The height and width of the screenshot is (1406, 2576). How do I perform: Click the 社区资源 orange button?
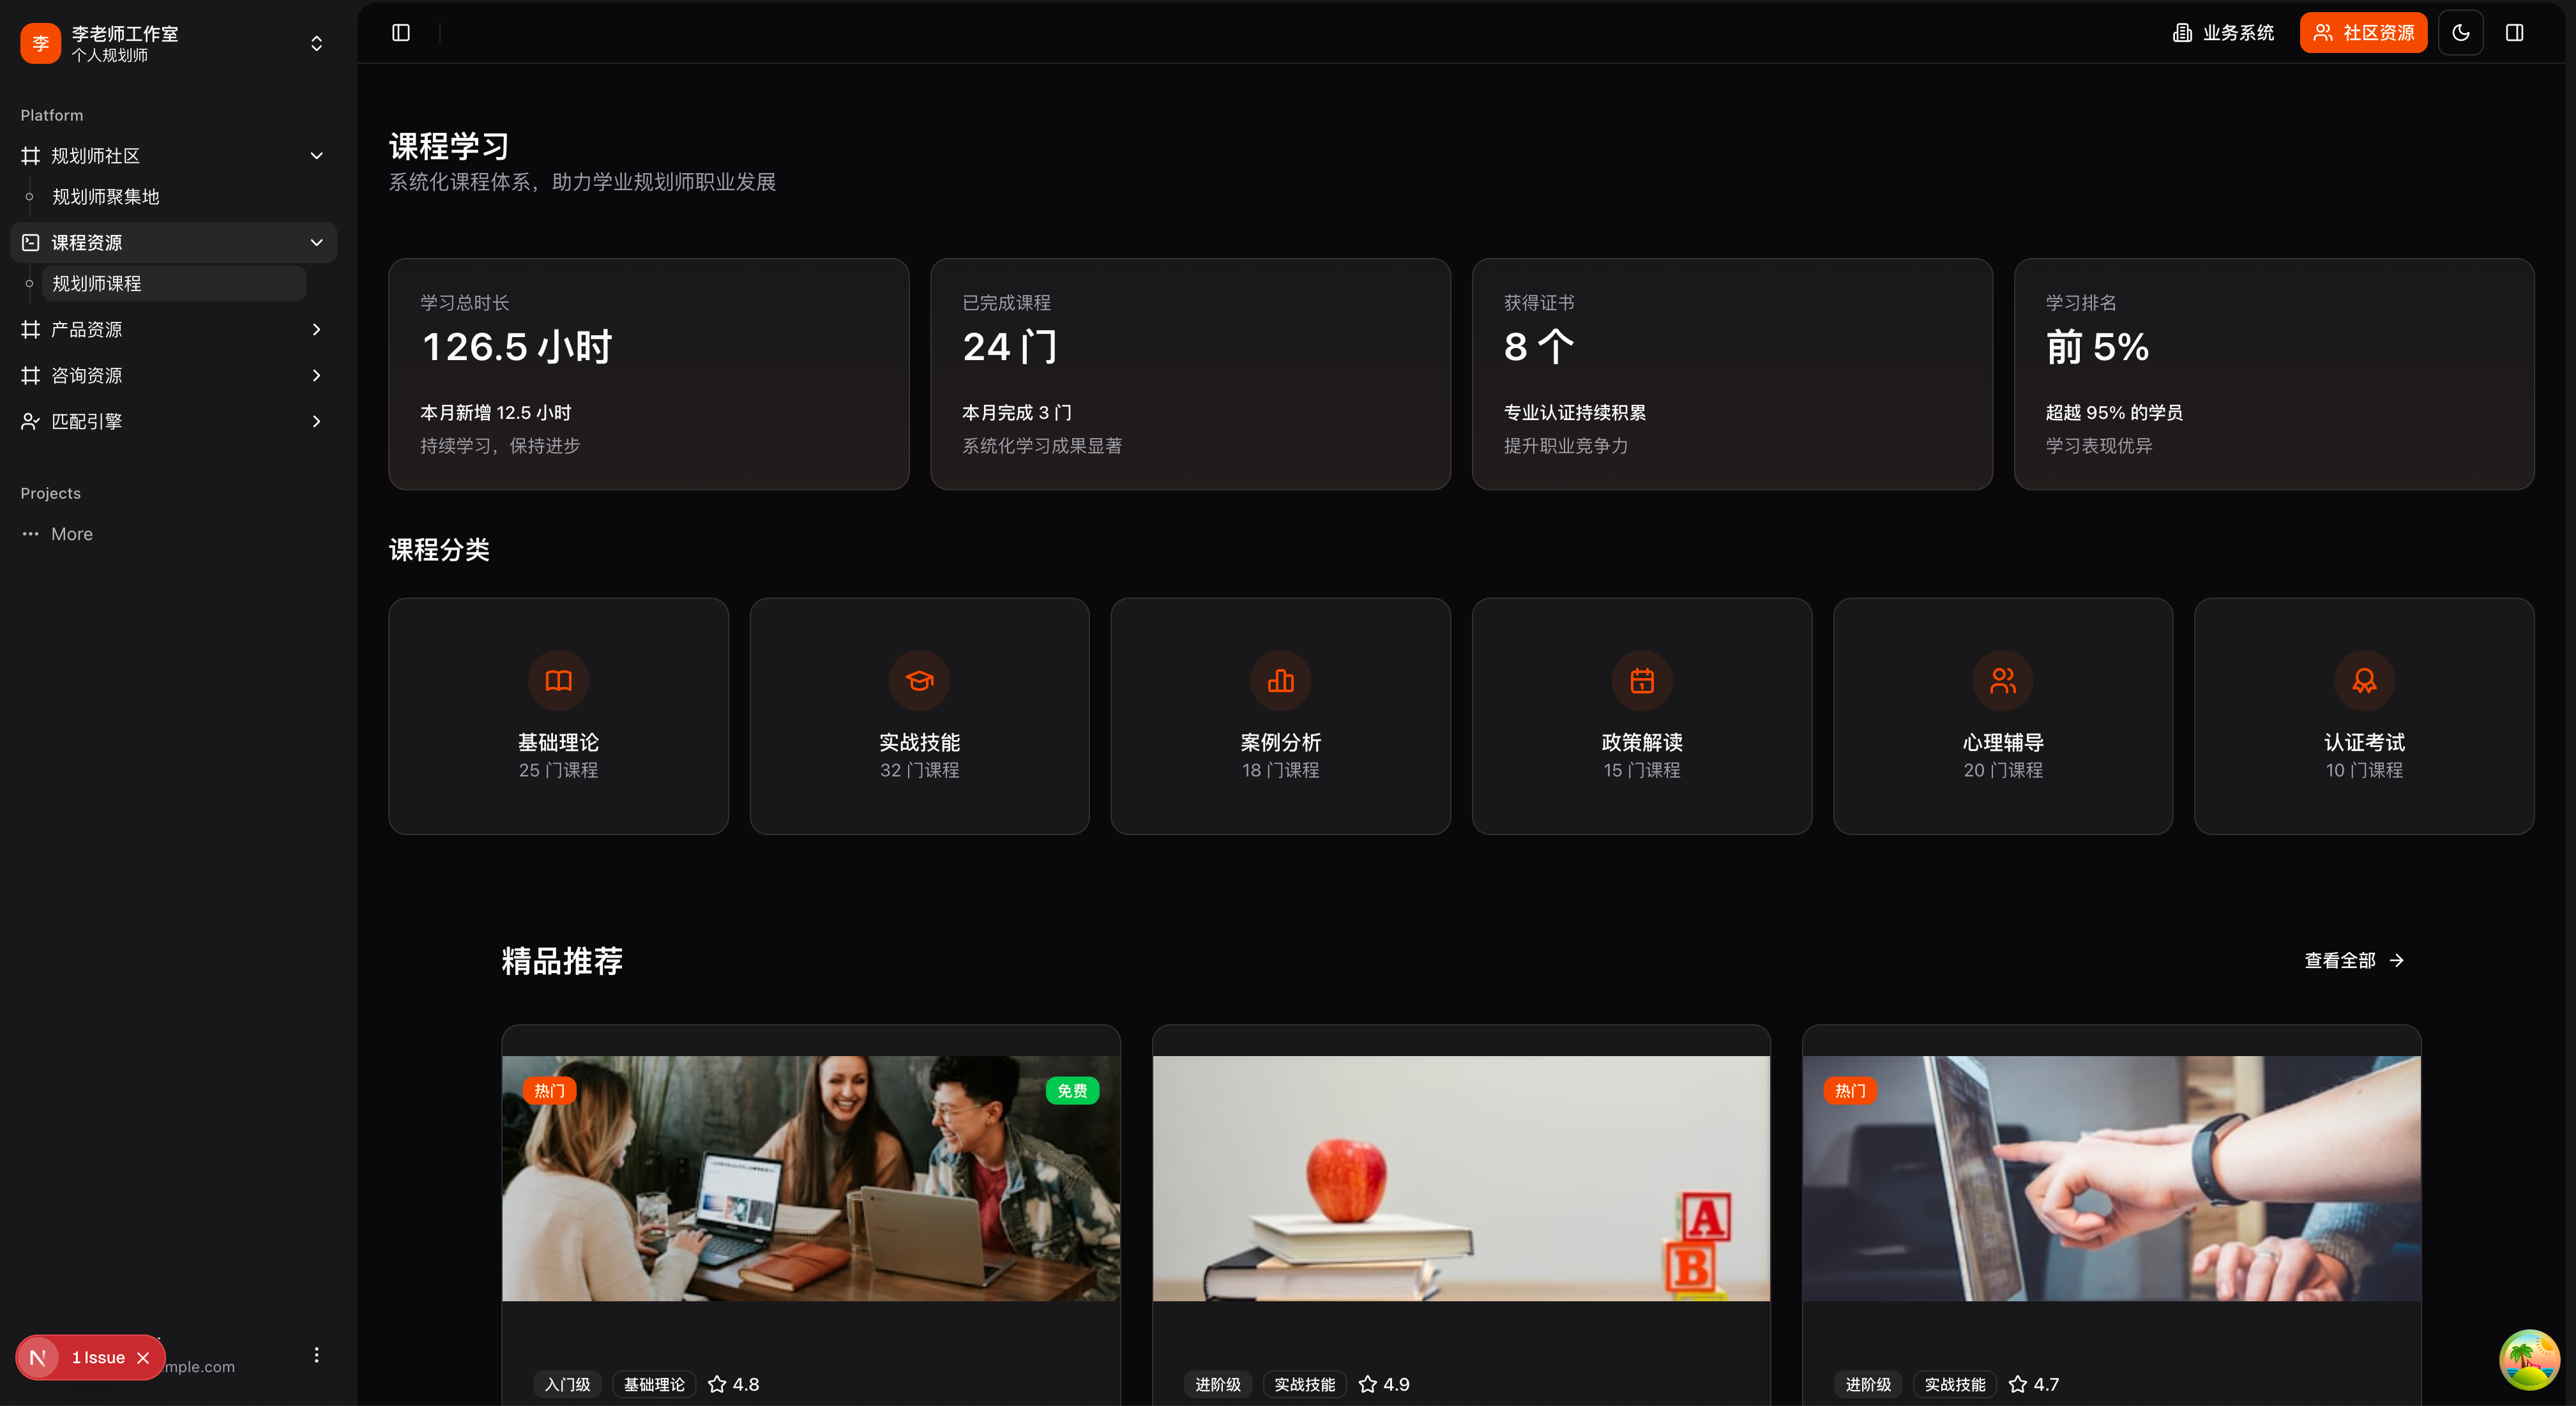click(x=2363, y=33)
